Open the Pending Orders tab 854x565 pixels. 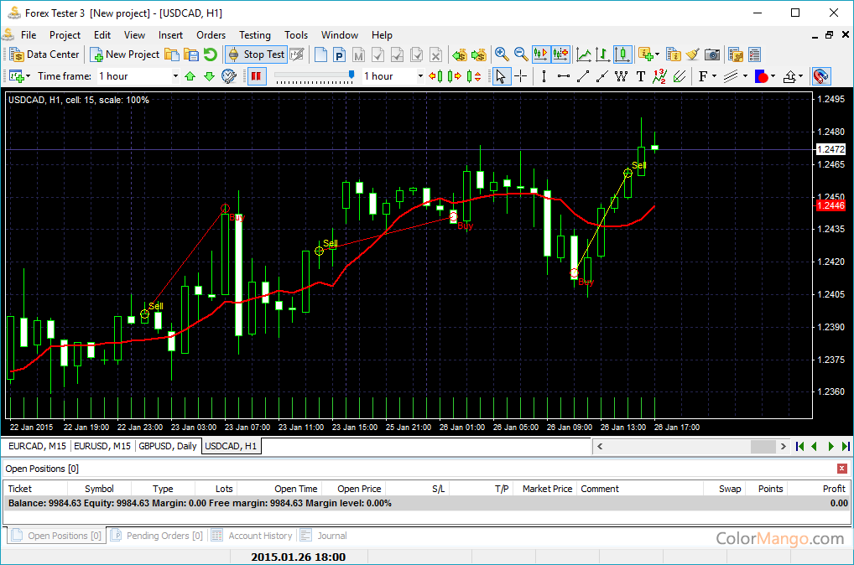[158, 536]
